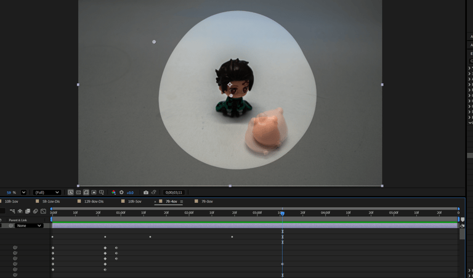Click the current time indicator playhead
This screenshot has width=473, height=278.
point(283,213)
